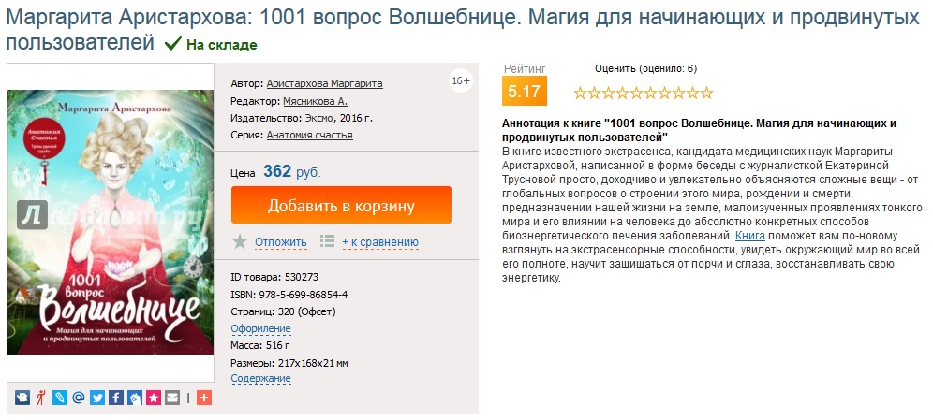Click the Mail.ru @ share icon
Screen dimensions: 933x420
click(x=79, y=398)
